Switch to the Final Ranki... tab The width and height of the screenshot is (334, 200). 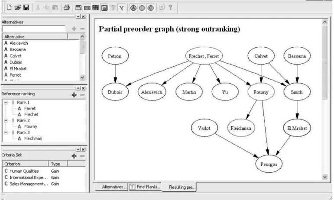[x=145, y=187]
